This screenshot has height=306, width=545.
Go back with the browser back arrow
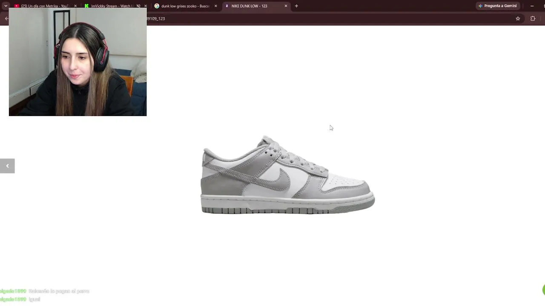coord(6,19)
